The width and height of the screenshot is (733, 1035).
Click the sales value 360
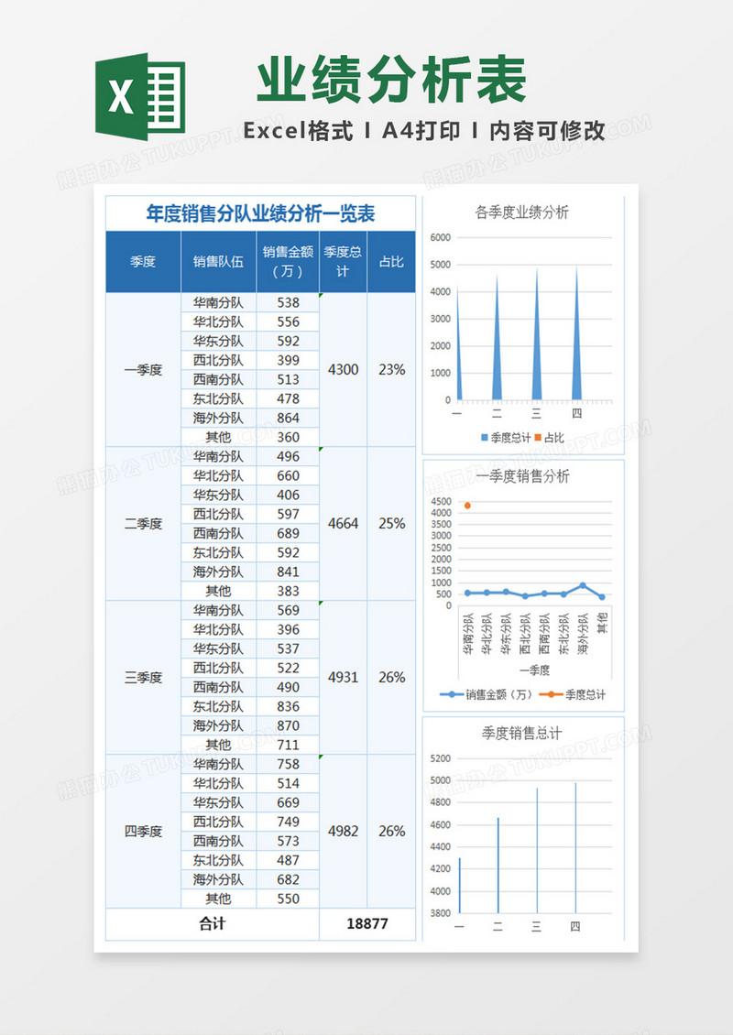pos(288,437)
